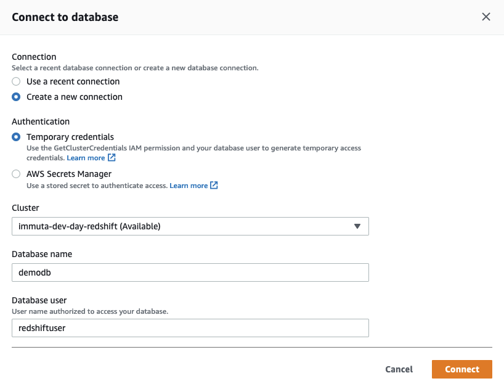This screenshot has height=389, width=504.
Task: Click external link icon beside Temporary credentials Learn more
Action: coord(112,158)
